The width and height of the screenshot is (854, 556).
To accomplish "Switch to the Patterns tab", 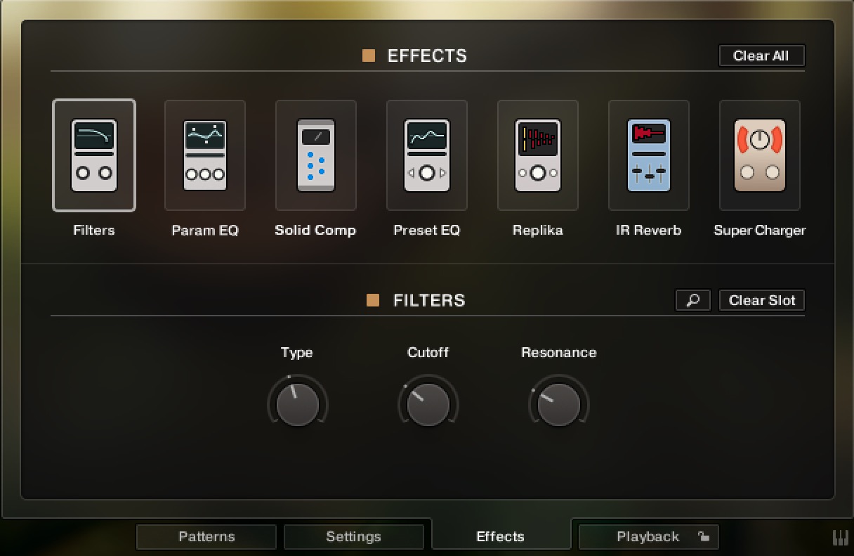I will click(x=206, y=536).
